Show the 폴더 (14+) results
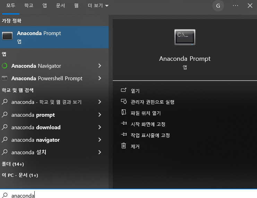The width and height of the screenshot is (257, 198). [x=13, y=164]
